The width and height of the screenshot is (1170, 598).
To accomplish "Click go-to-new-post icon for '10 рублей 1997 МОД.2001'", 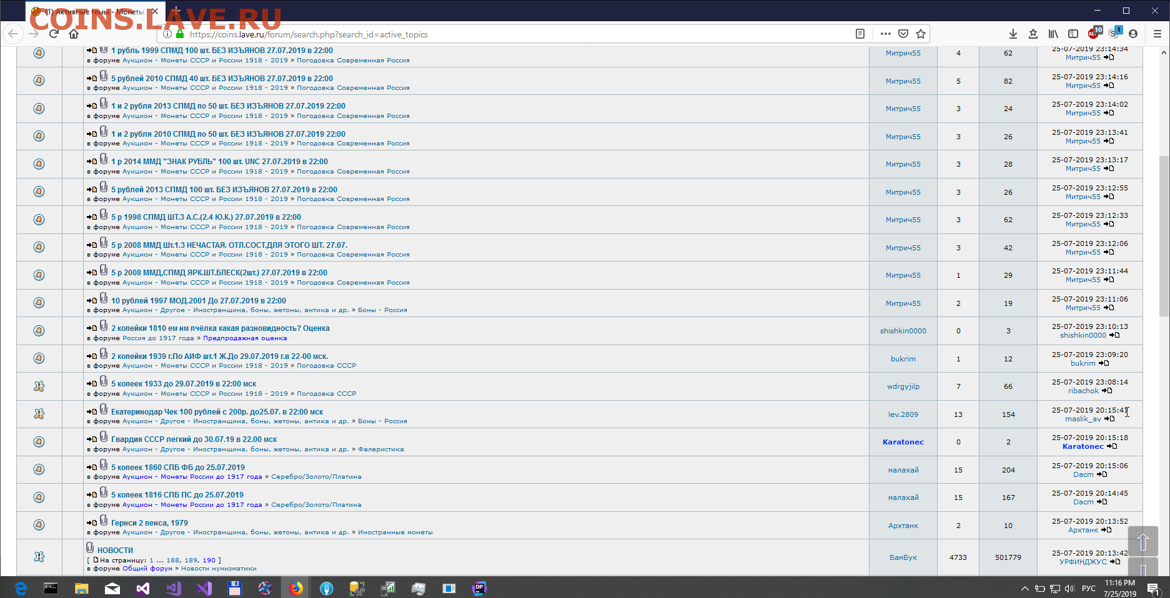I will point(92,301).
